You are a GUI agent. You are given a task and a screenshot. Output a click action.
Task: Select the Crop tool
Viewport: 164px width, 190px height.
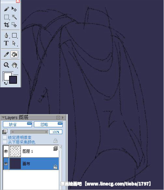pyautogui.click(x=7, y=25)
